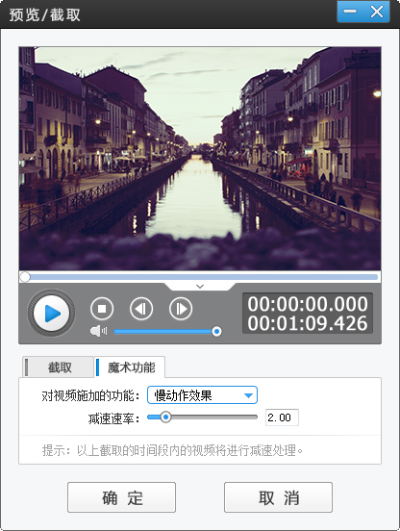This screenshot has height=531, width=400.
Task: Click the video progress bar start handle
Action: (25, 277)
